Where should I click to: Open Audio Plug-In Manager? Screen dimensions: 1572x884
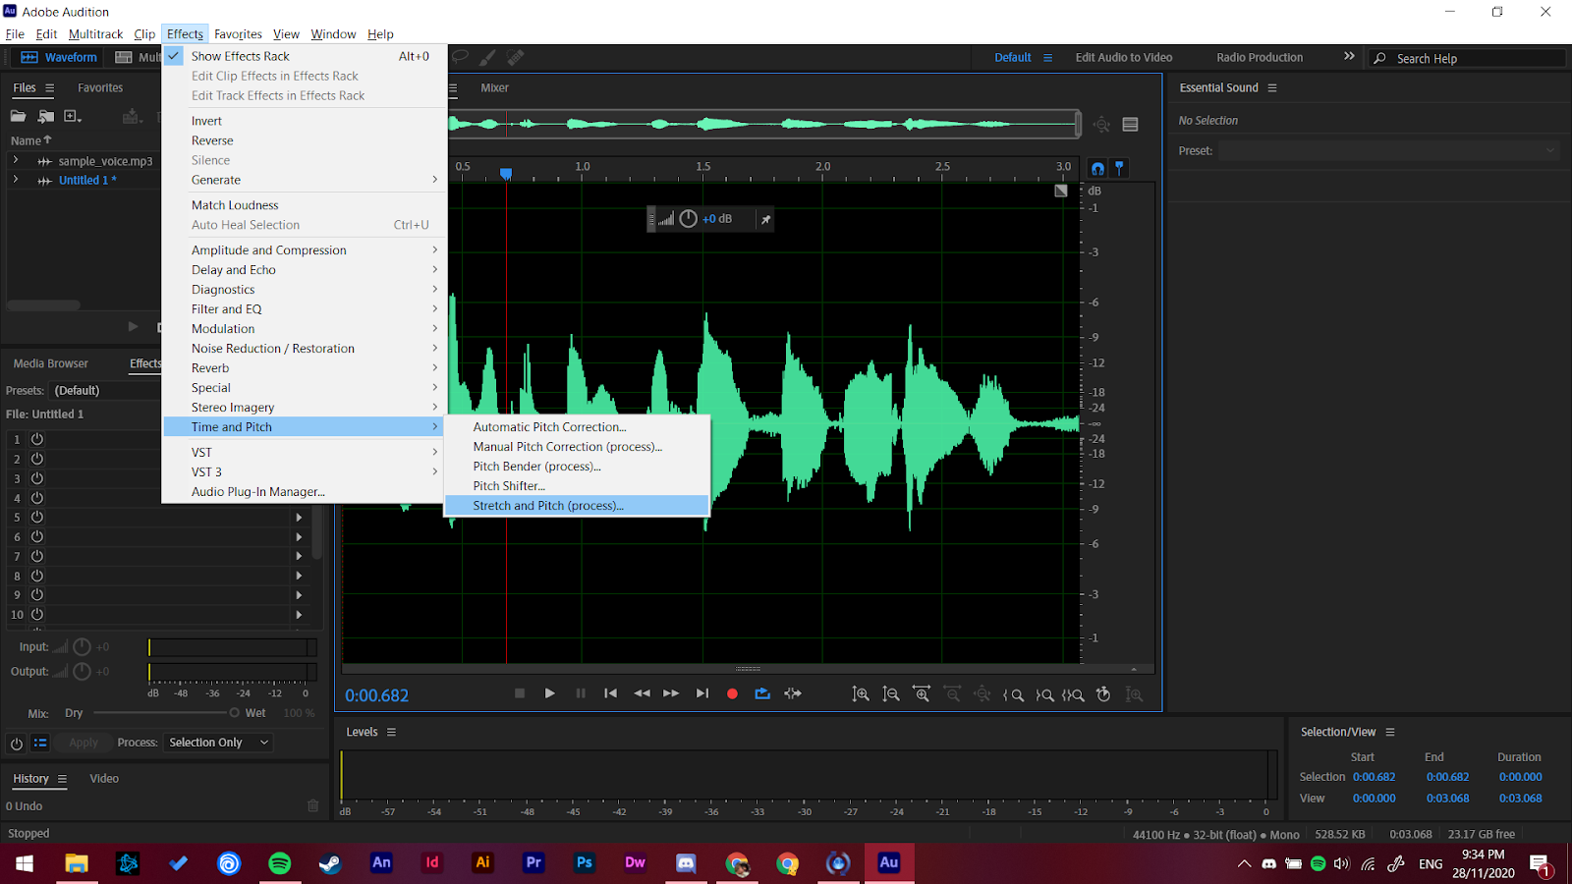[305, 491]
